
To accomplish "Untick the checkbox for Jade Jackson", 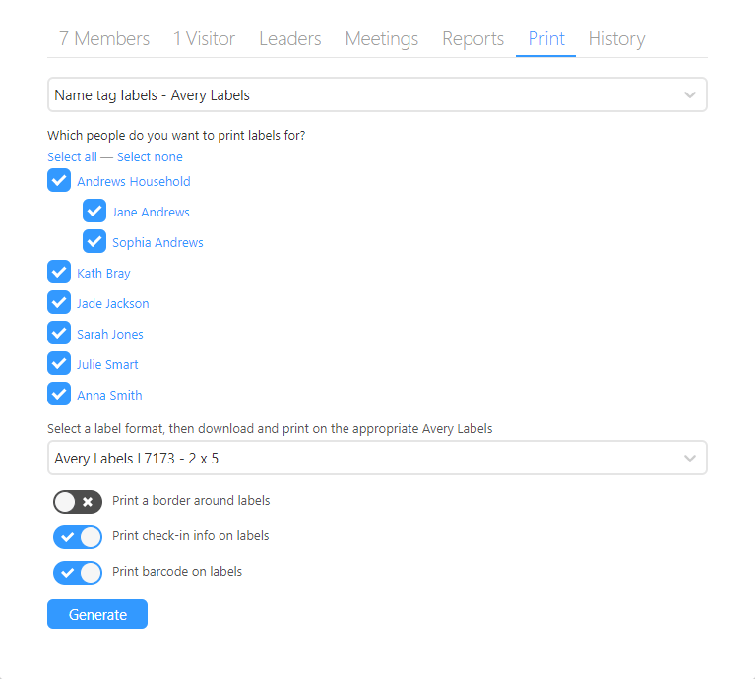I will tap(59, 303).
